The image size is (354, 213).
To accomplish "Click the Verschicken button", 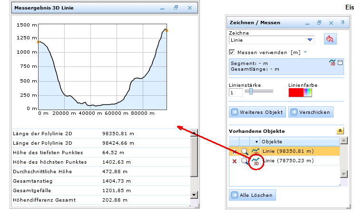I will [x=311, y=112].
